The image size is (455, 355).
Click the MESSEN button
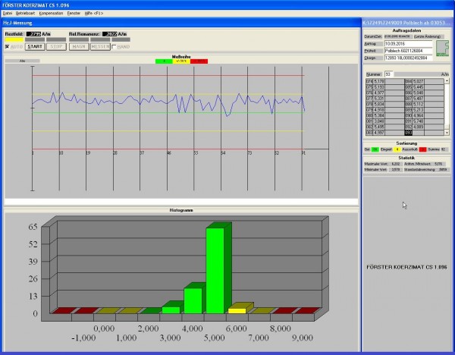[x=100, y=47]
